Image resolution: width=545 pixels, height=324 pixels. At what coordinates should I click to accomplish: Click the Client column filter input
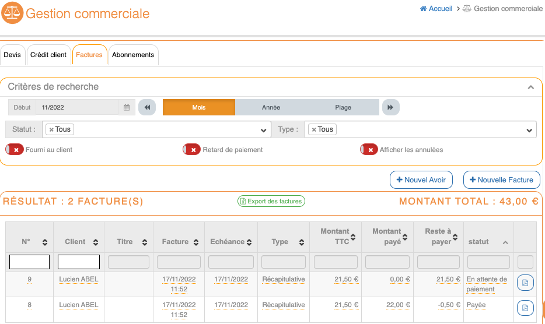point(79,262)
